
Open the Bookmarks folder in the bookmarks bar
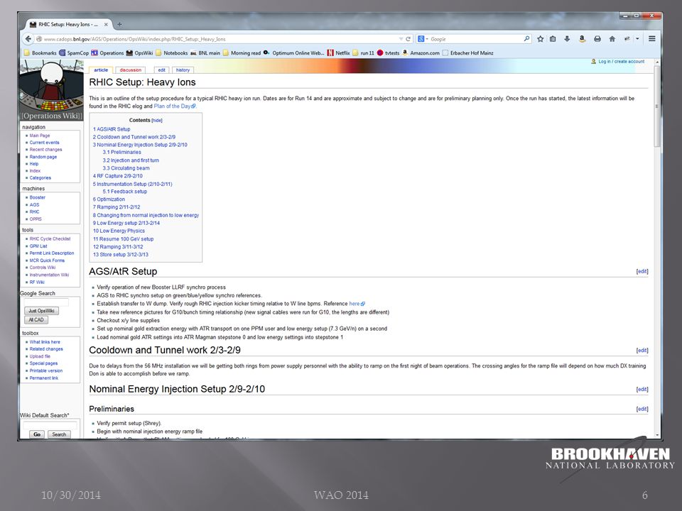40,53
